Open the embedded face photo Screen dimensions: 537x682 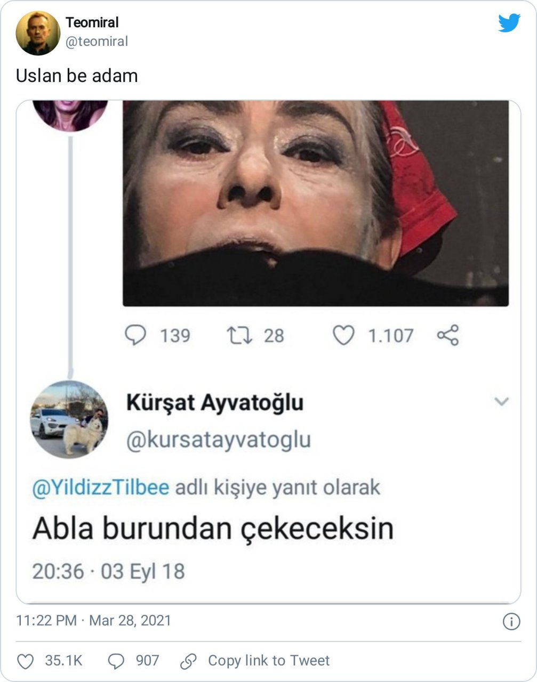click(x=316, y=203)
